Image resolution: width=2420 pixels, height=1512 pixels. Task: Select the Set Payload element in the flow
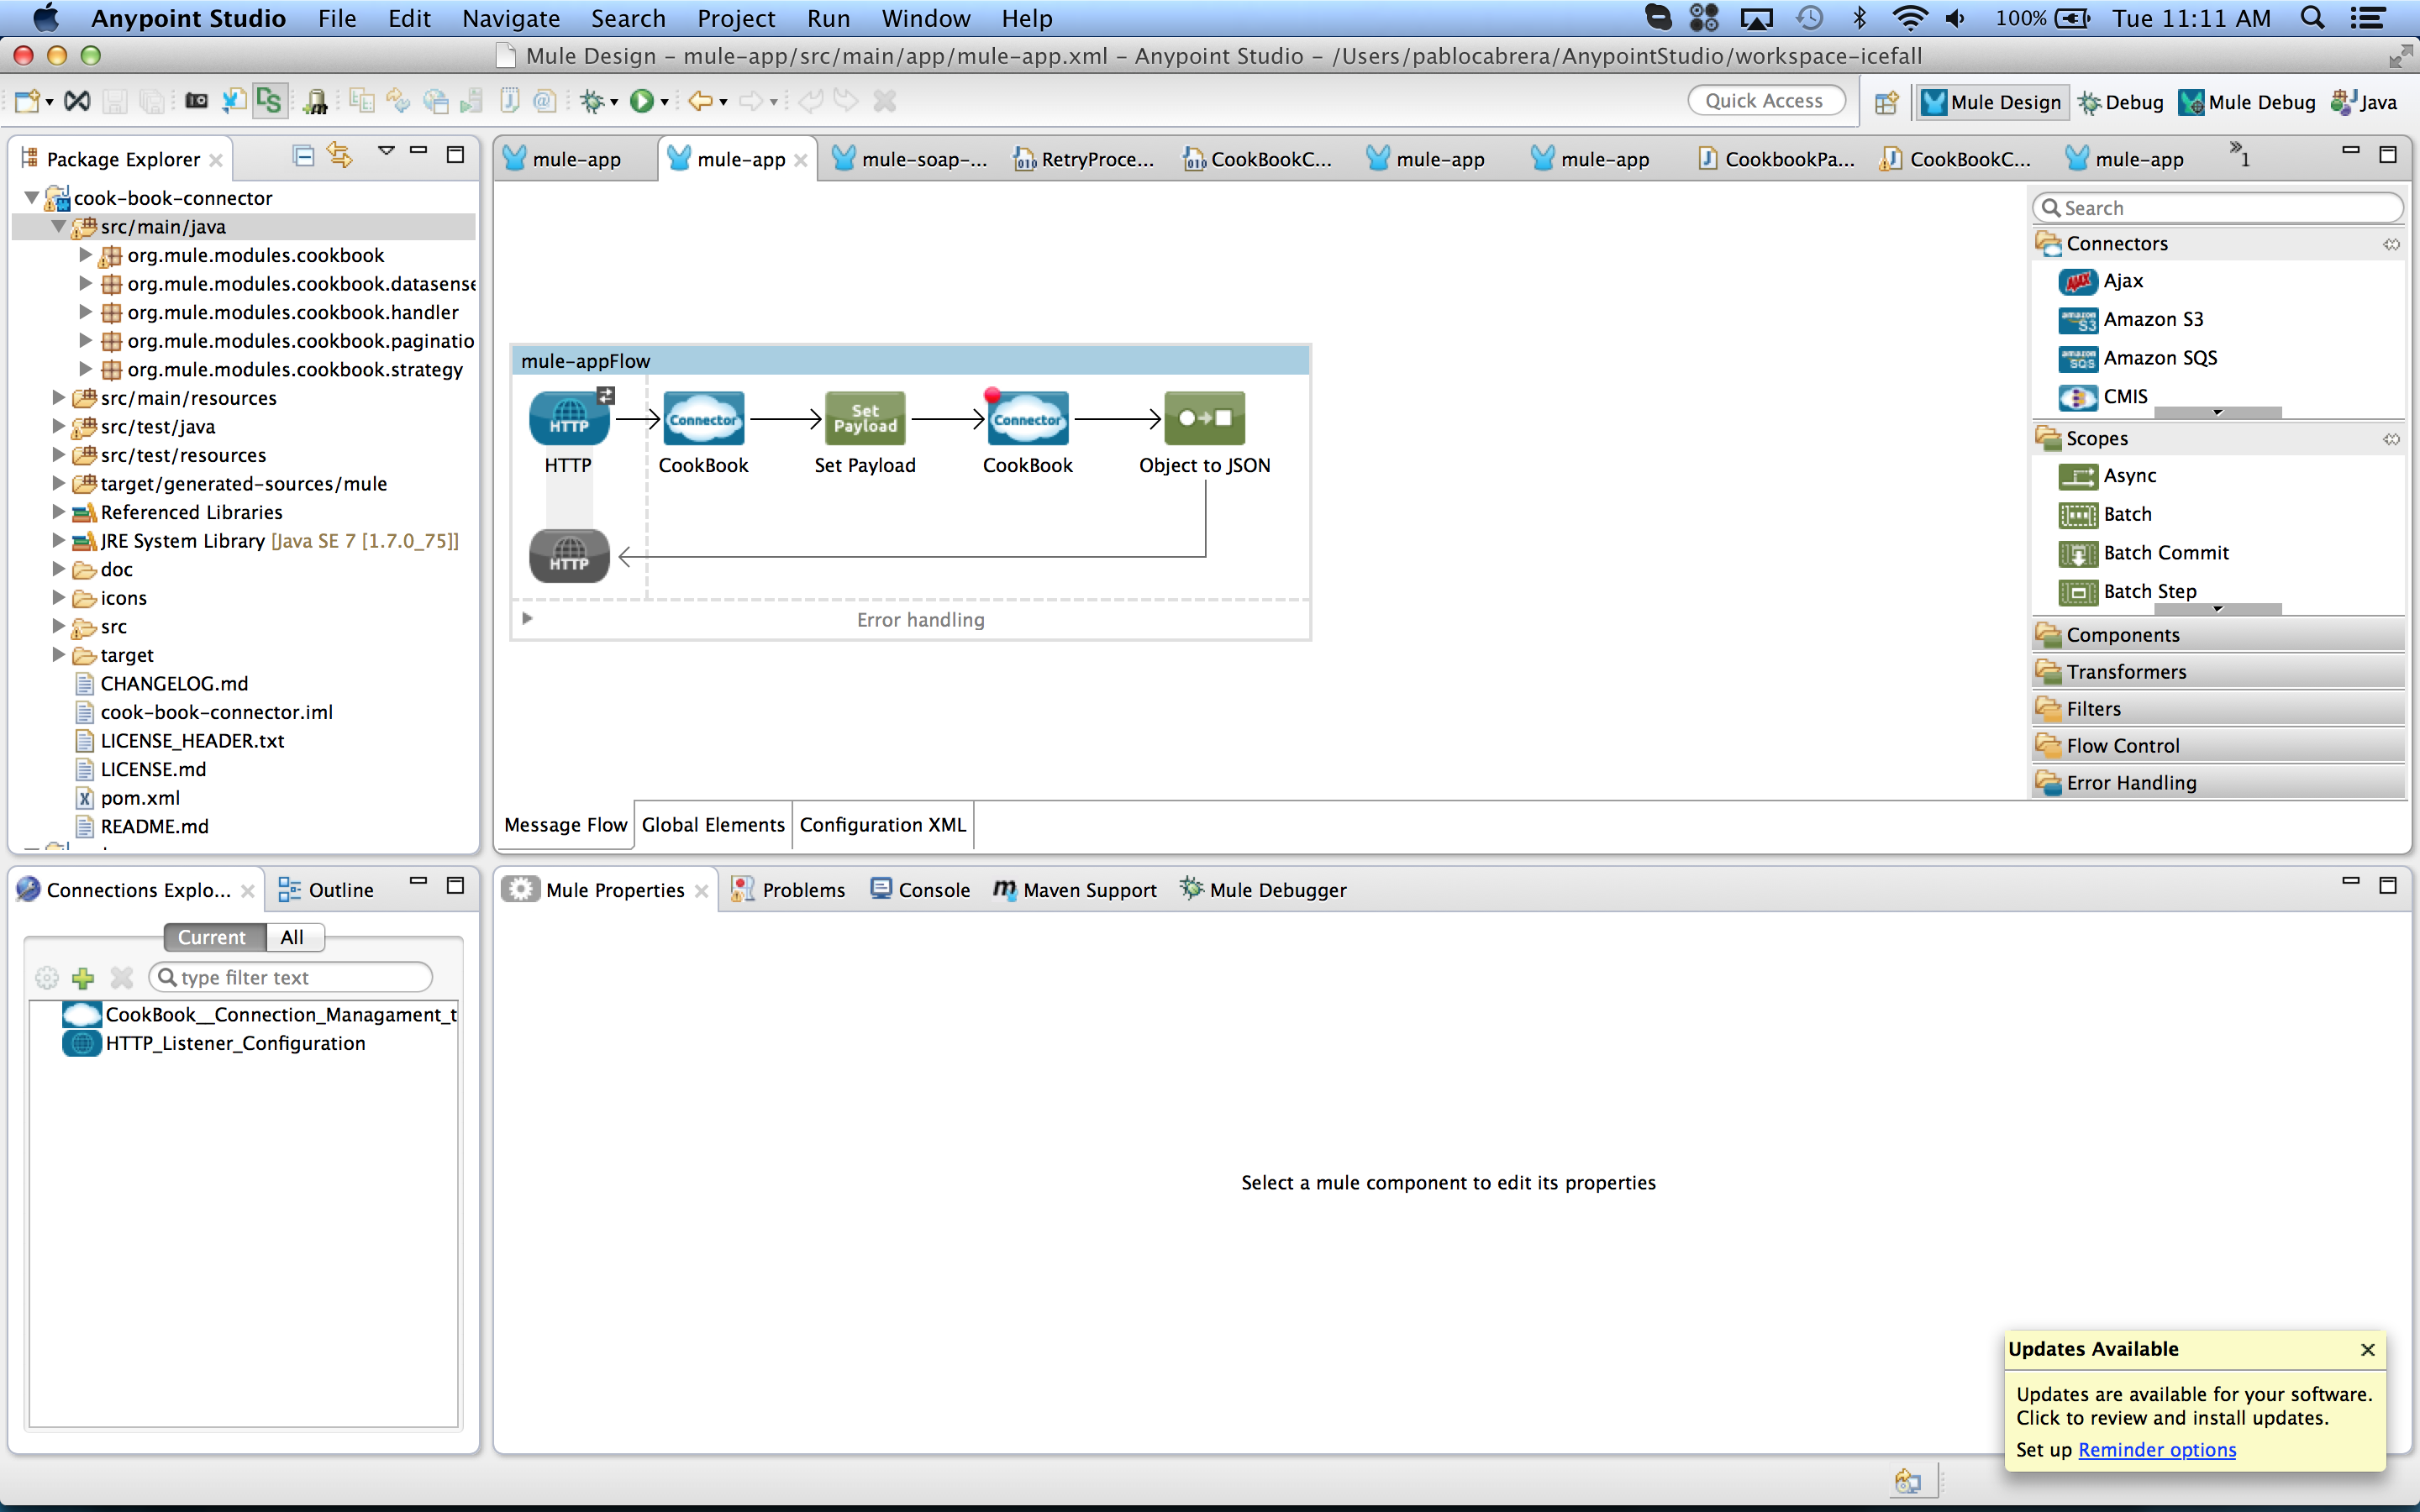pyautogui.click(x=864, y=418)
